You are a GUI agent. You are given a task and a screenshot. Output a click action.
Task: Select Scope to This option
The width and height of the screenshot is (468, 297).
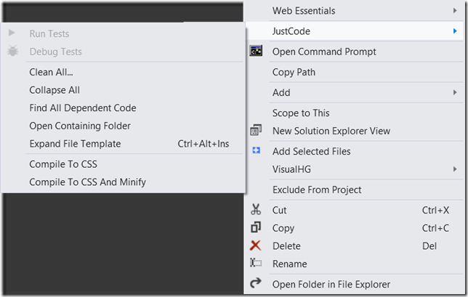pyautogui.click(x=300, y=113)
